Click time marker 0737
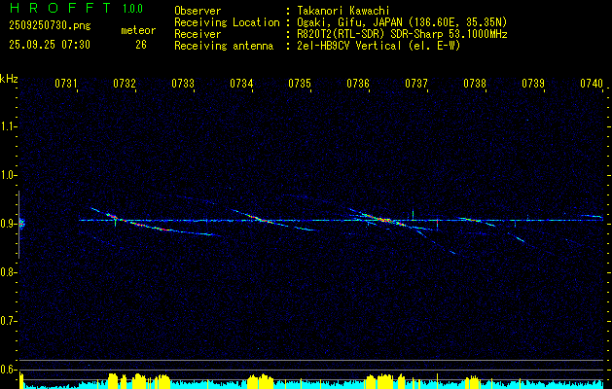612x389 pixels. [x=416, y=84]
